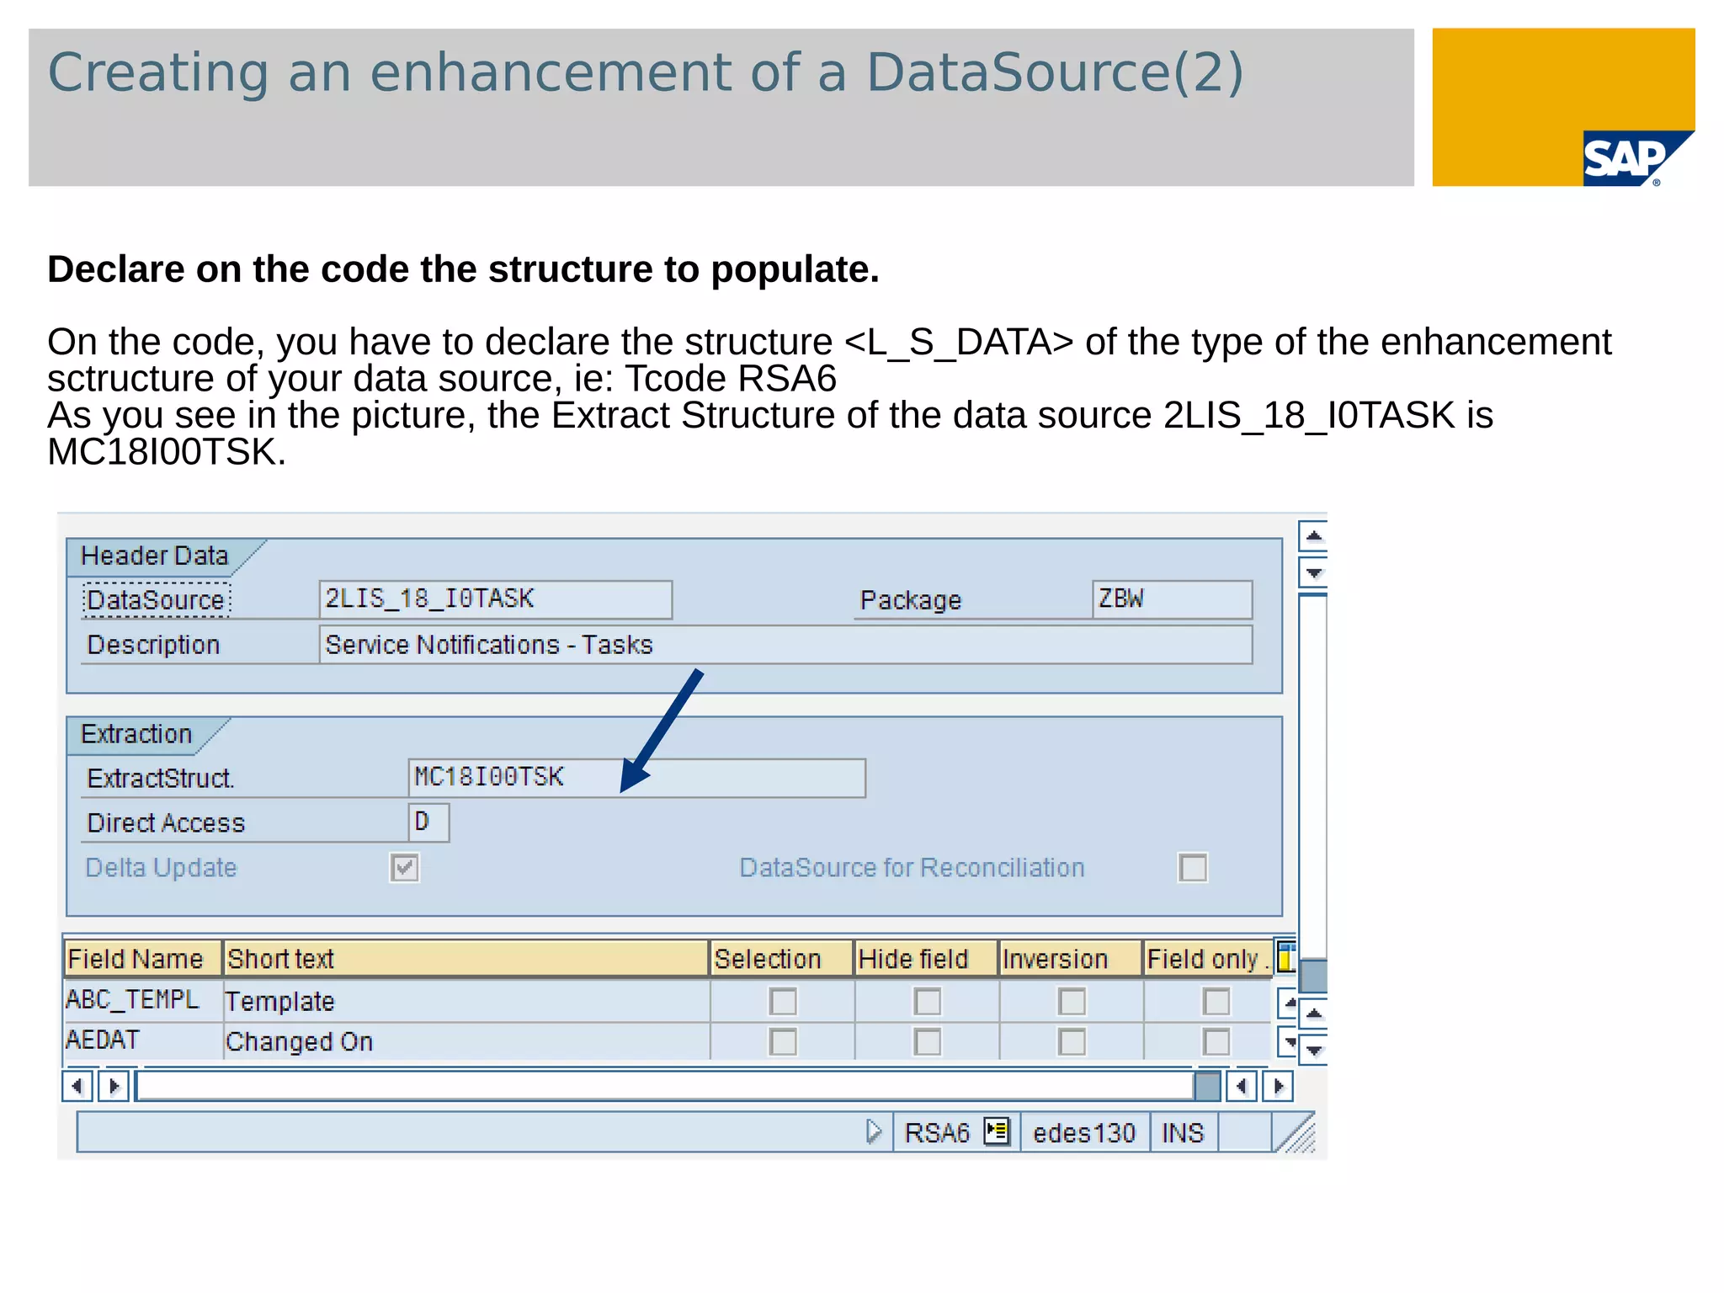Click the page-down arrow below the top scroll arrow
The image size is (1724, 1293).
coord(1313,573)
